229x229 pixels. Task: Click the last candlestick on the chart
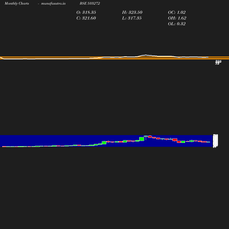(208, 142)
